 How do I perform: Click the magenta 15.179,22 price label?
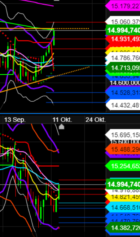(x=123, y=6)
